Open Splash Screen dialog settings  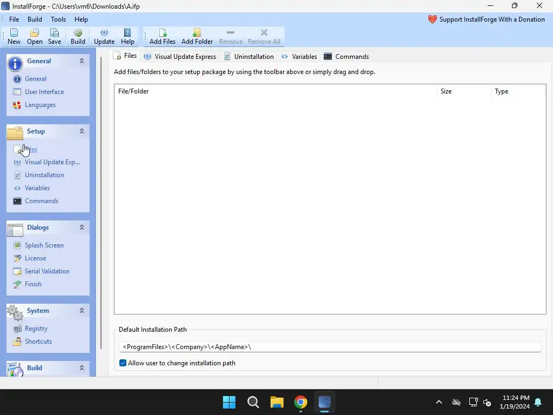tap(44, 245)
